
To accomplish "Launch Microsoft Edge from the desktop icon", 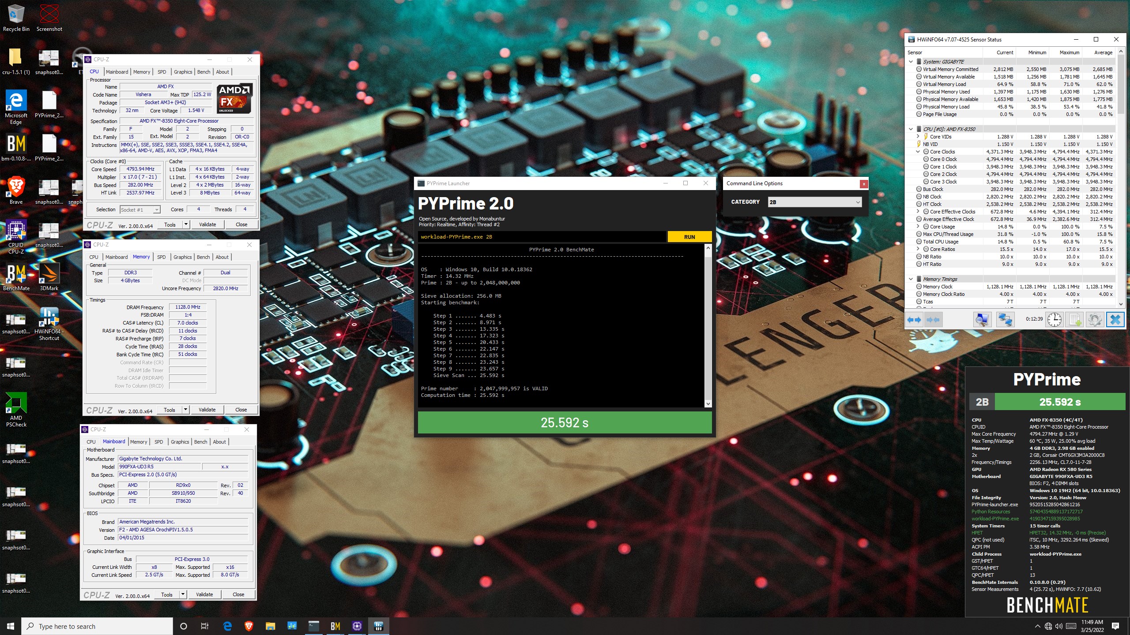I will pyautogui.click(x=16, y=107).
